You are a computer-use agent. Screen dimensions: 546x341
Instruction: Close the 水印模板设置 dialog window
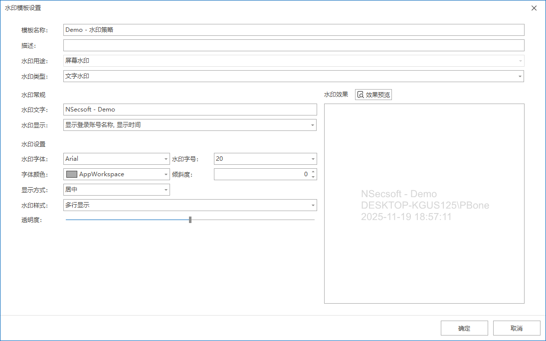tap(534, 8)
